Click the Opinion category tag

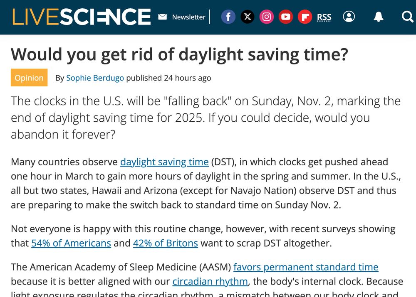click(29, 78)
